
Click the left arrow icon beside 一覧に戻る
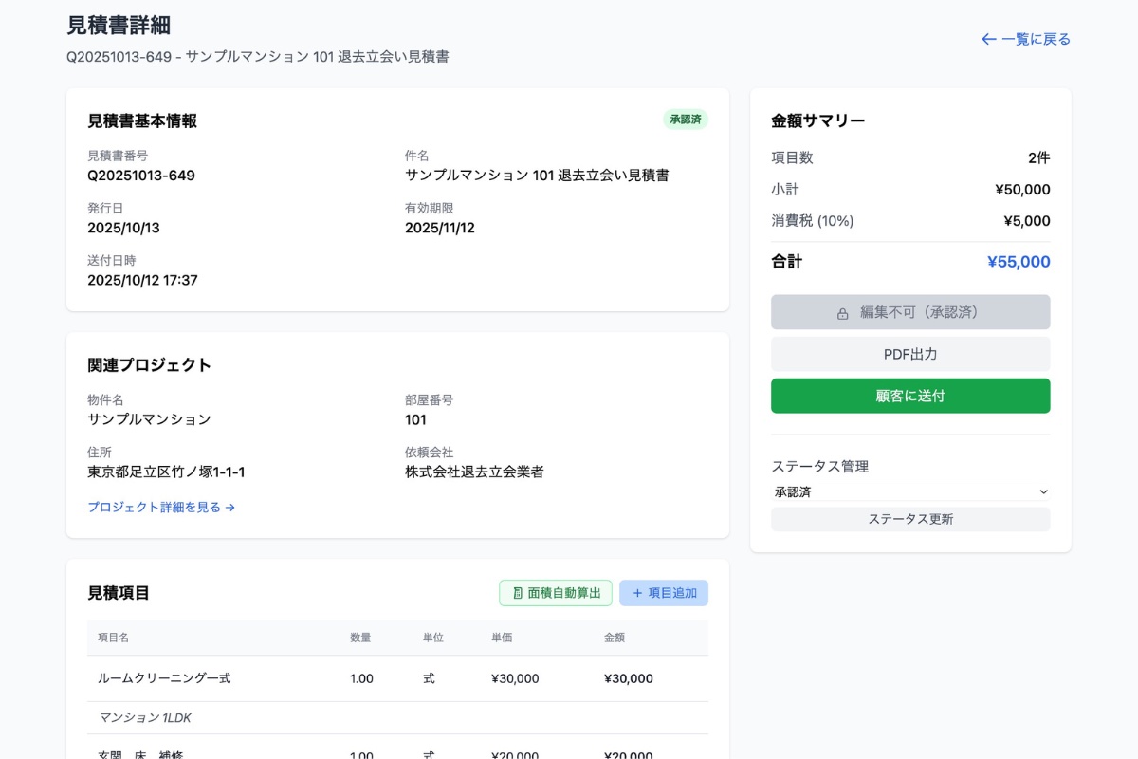tap(986, 39)
